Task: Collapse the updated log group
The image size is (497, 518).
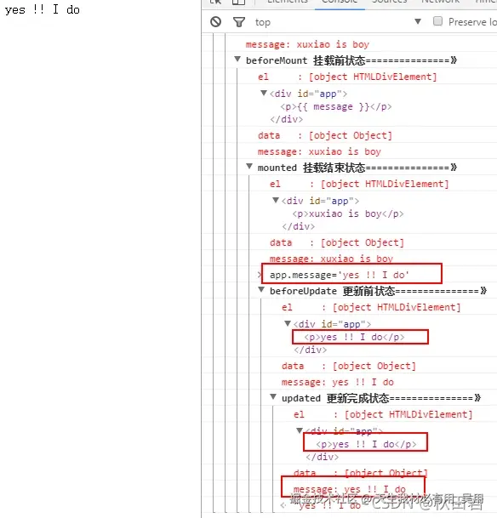Action: coord(273,397)
